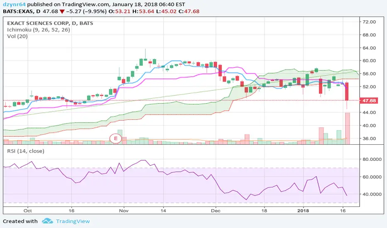387x228 pixels.
Task: Select the RSI (14, close) indicator label
Action: tap(26, 151)
